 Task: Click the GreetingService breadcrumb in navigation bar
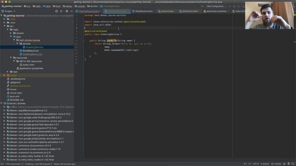(110, 6)
